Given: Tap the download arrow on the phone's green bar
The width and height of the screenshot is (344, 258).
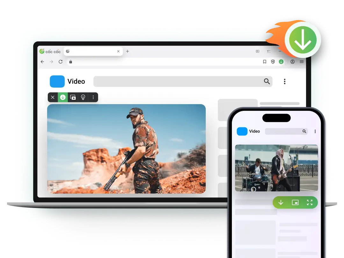Looking at the screenshot, I should point(281,202).
